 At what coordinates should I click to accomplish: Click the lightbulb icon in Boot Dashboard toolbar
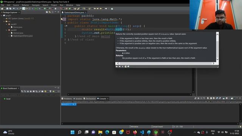point(45,91)
